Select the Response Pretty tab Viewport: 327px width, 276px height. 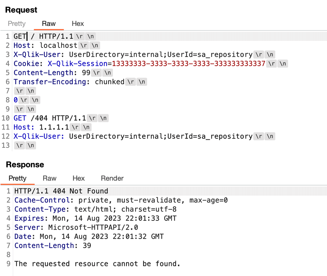pos(17,179)
